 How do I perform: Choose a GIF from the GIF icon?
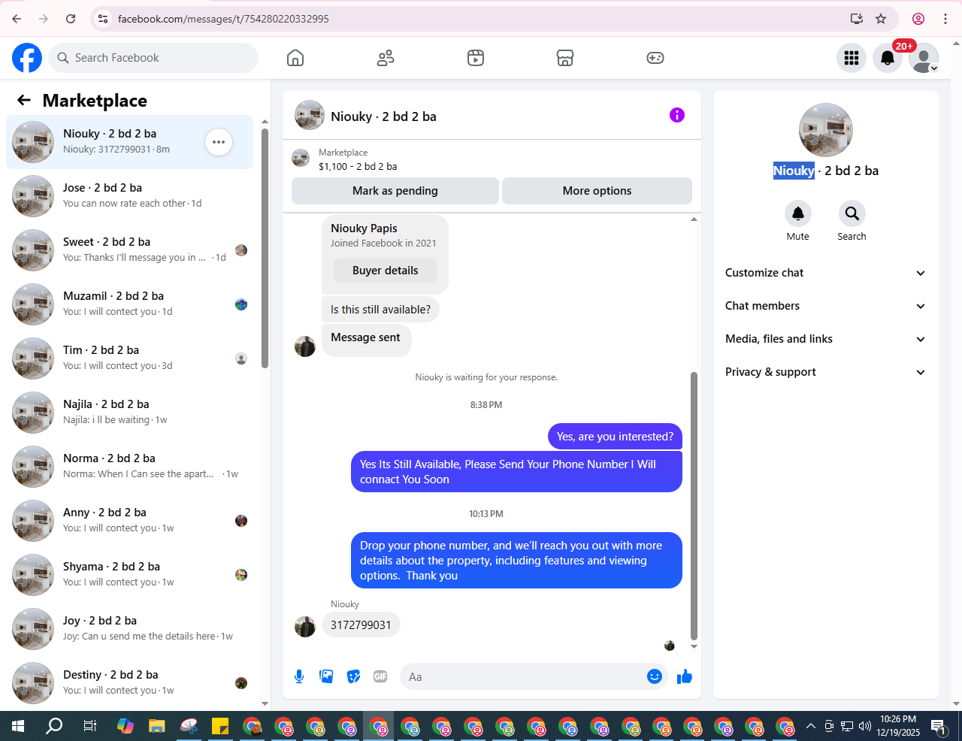pyautogui.click(x=380, y=676)
